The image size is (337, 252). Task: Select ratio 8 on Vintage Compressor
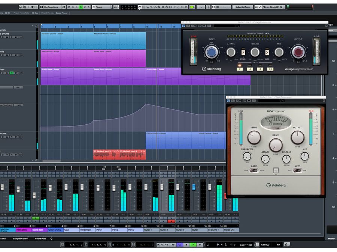(260, 69)
